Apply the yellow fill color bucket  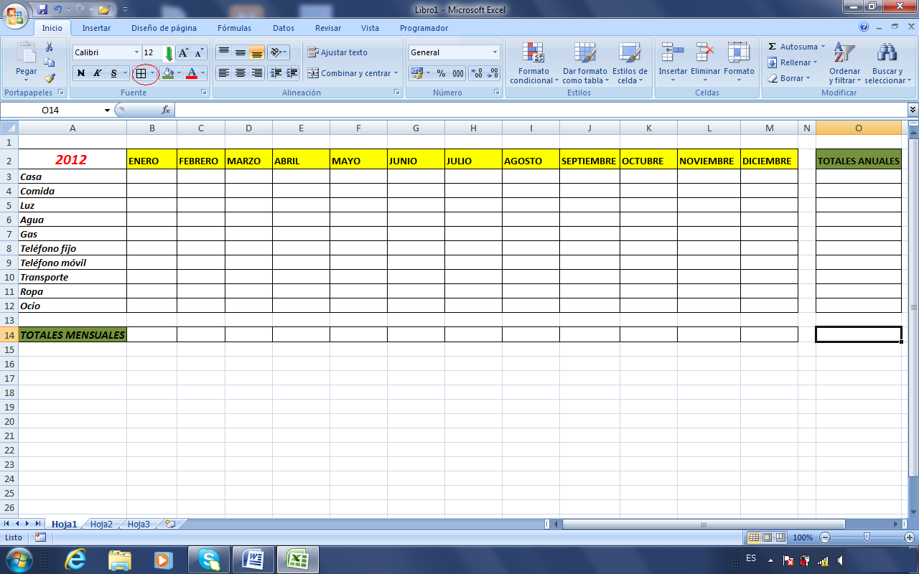pyautogui.click(x=168, y=73)
